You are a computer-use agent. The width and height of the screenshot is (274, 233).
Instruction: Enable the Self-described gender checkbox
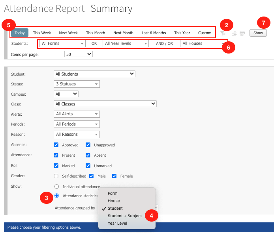(56, 176)
